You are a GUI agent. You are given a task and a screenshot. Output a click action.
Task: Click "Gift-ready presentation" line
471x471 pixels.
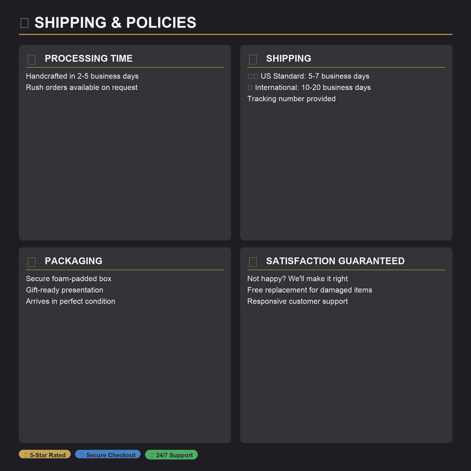65,290
